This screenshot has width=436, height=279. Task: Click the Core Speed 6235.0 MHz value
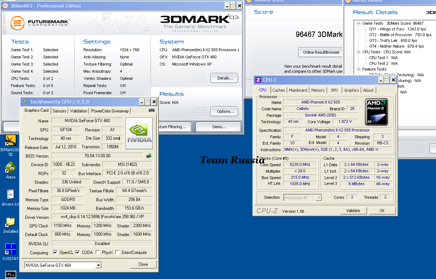(x=300, y=165)
